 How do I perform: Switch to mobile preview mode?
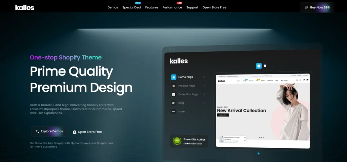click(265, 66)
